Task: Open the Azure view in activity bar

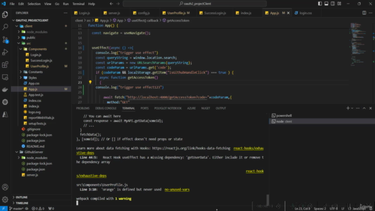Action: [x=5, y=115]
